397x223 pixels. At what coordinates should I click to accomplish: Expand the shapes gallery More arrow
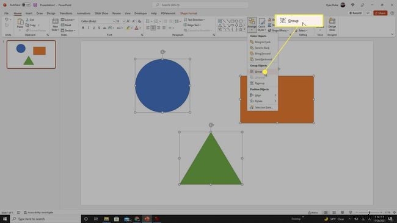pos(244,29)
